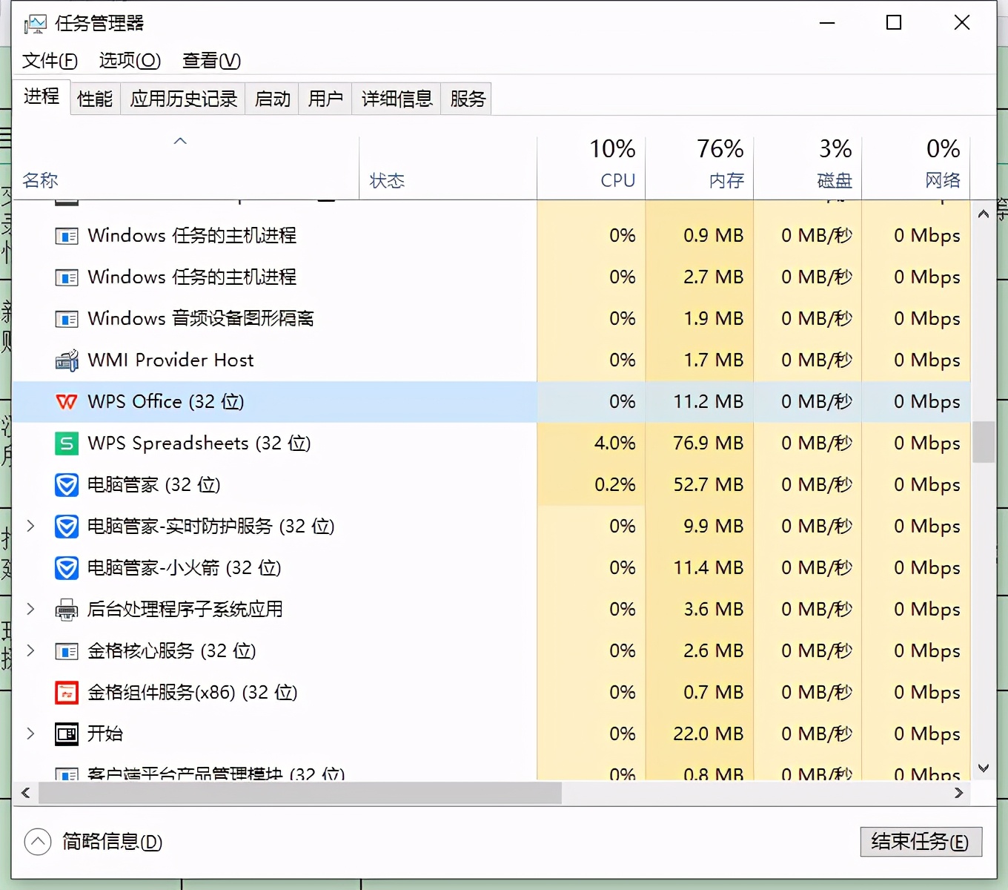Image resolution: width=1008 pixels, height=890 pixels.
Task: Click the 4.0% CPU value
Action: 614,444
